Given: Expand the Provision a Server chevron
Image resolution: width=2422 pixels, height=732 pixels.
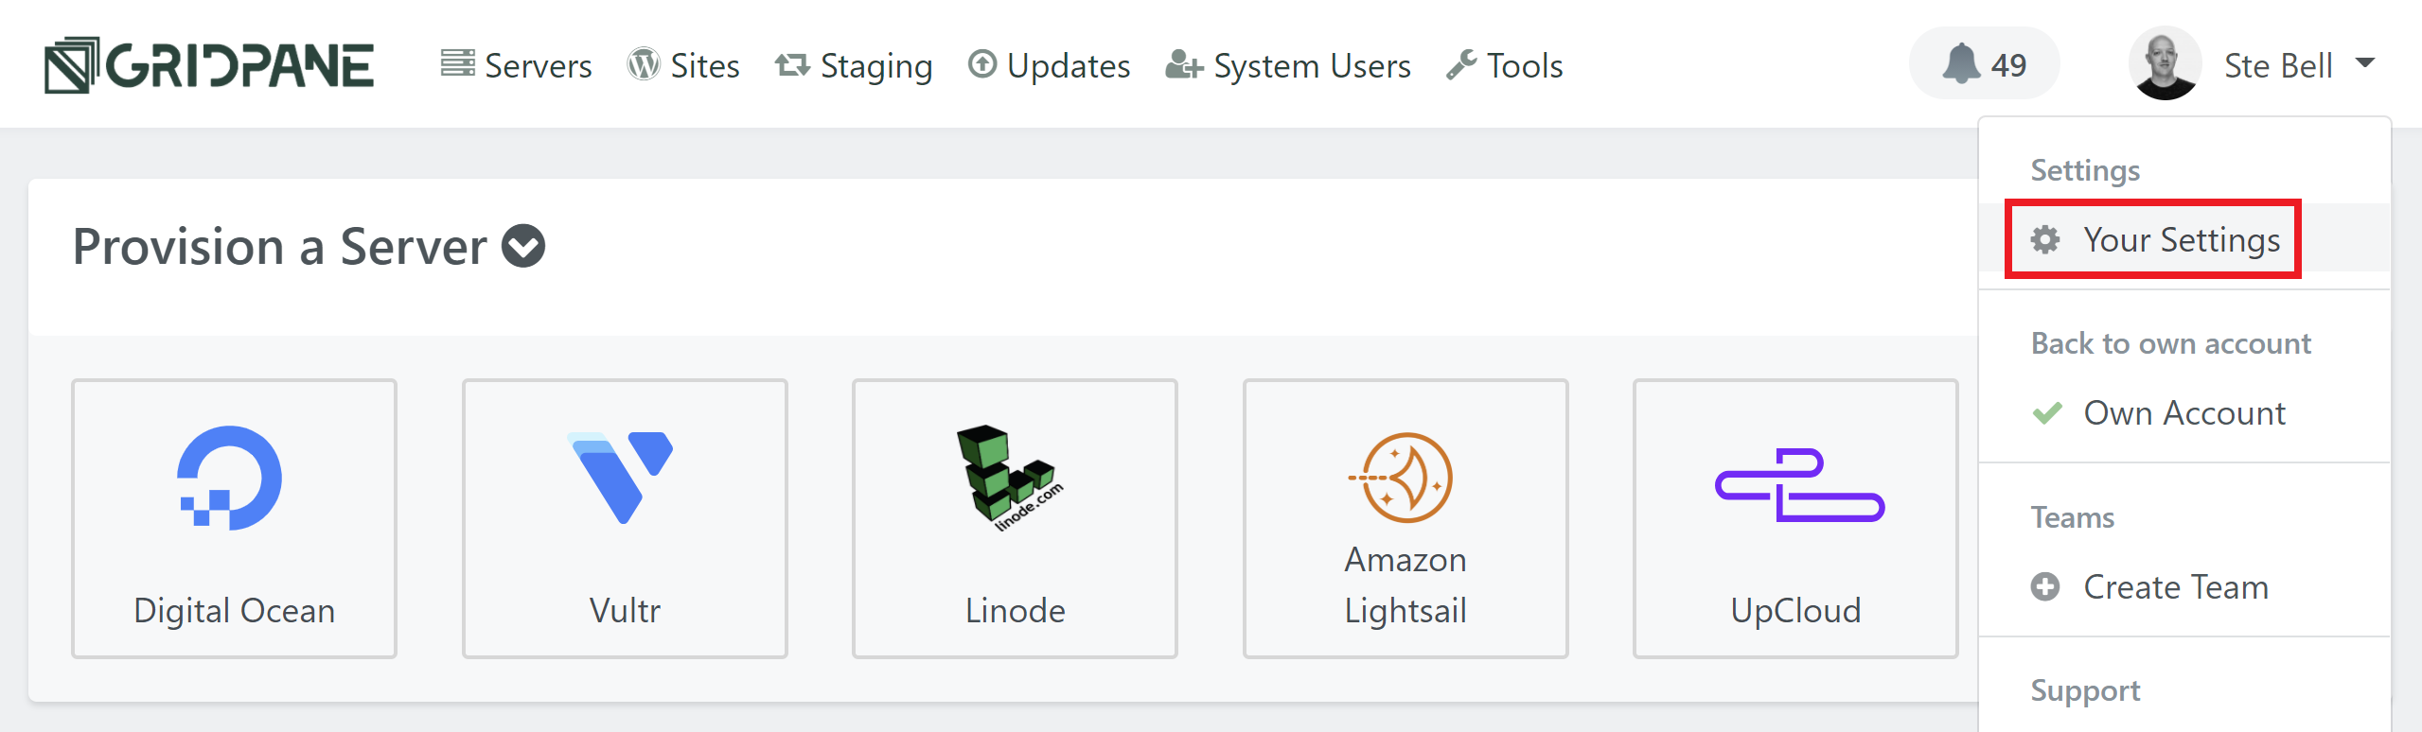Looking at the screenshot, I should [523, 247].
